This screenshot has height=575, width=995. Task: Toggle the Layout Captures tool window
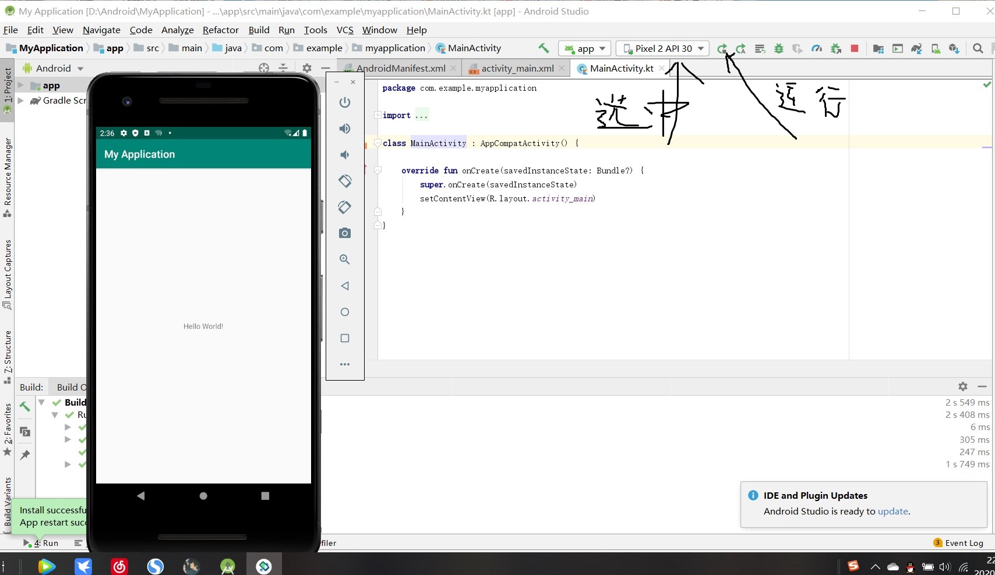click(x=8, y=274)
